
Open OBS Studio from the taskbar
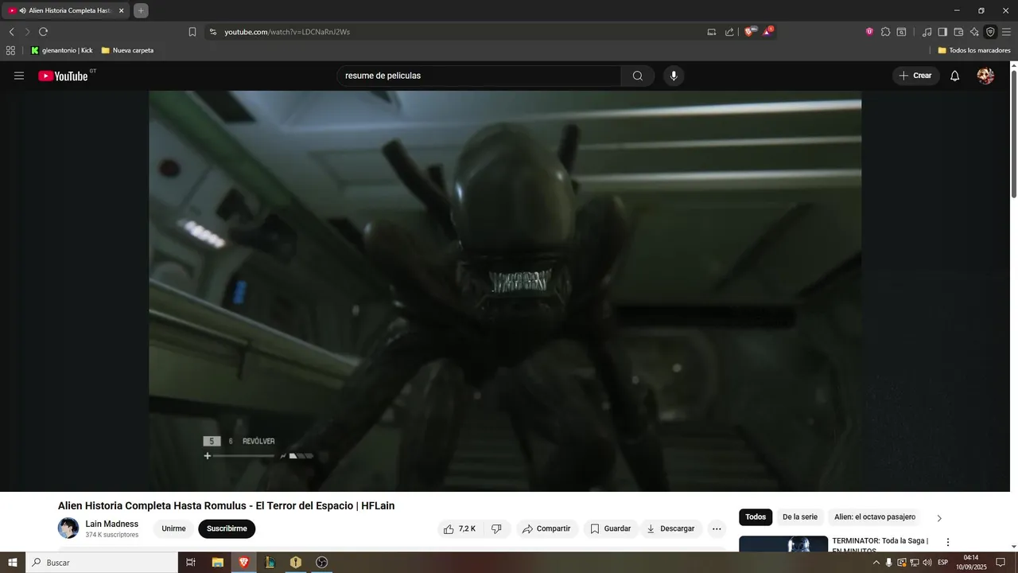click(321, 563)
